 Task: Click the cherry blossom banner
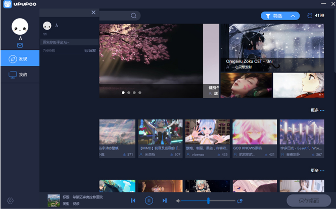[151, 60]
